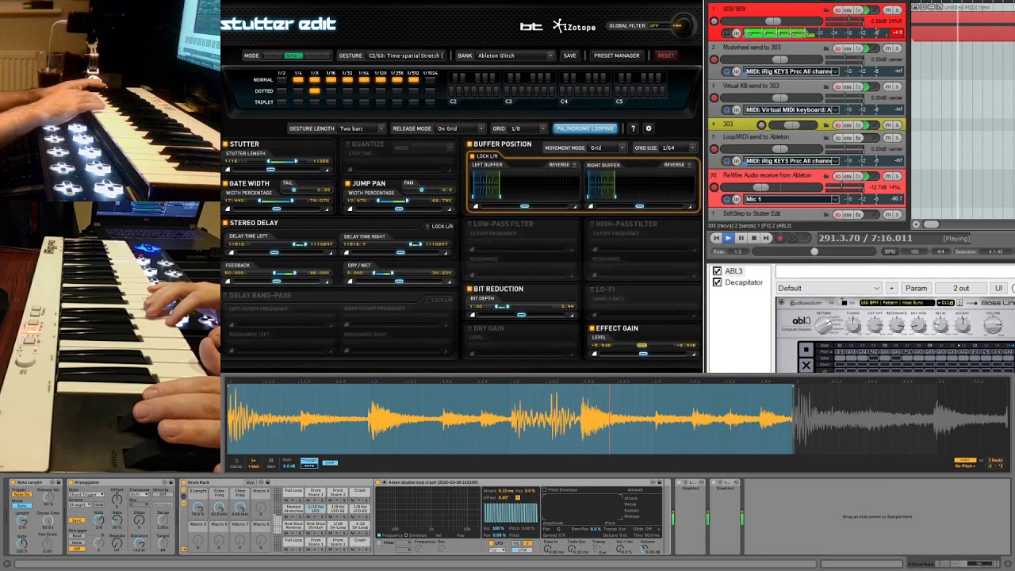Open env button on SoftStep to Stutter Edit track
The height and width of the screenshot is (571, 1015).
pyautogui.click(x=848, y=213)
